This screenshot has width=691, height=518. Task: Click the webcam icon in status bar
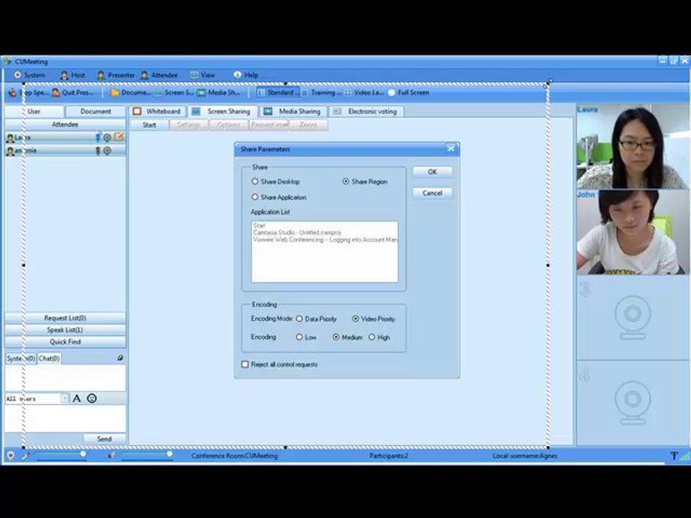click(x=11, y=455)
